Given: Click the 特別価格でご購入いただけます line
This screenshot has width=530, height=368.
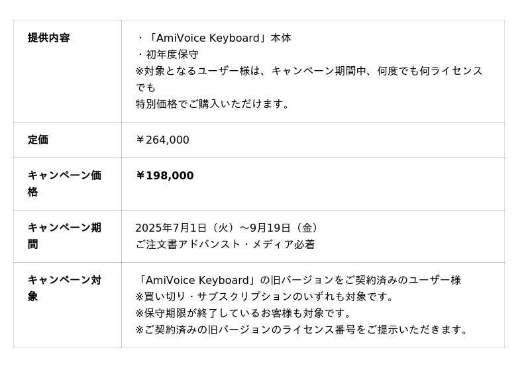Looking at the screenshot, I should coord(213,104).
